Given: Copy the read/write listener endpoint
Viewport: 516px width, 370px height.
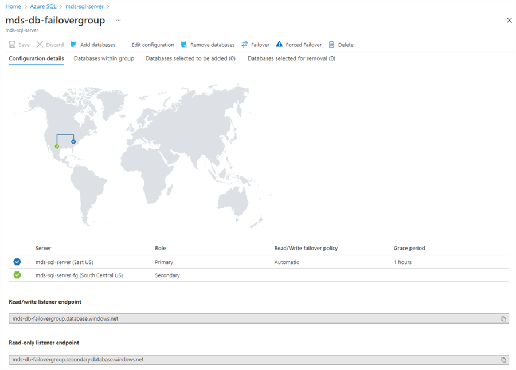Looking at the screenshot, I should tap(503, 319).
